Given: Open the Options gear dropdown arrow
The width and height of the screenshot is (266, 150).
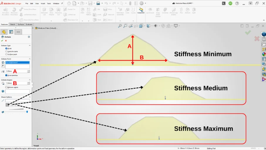Looking at the screenshot, I should coord(145,3).
